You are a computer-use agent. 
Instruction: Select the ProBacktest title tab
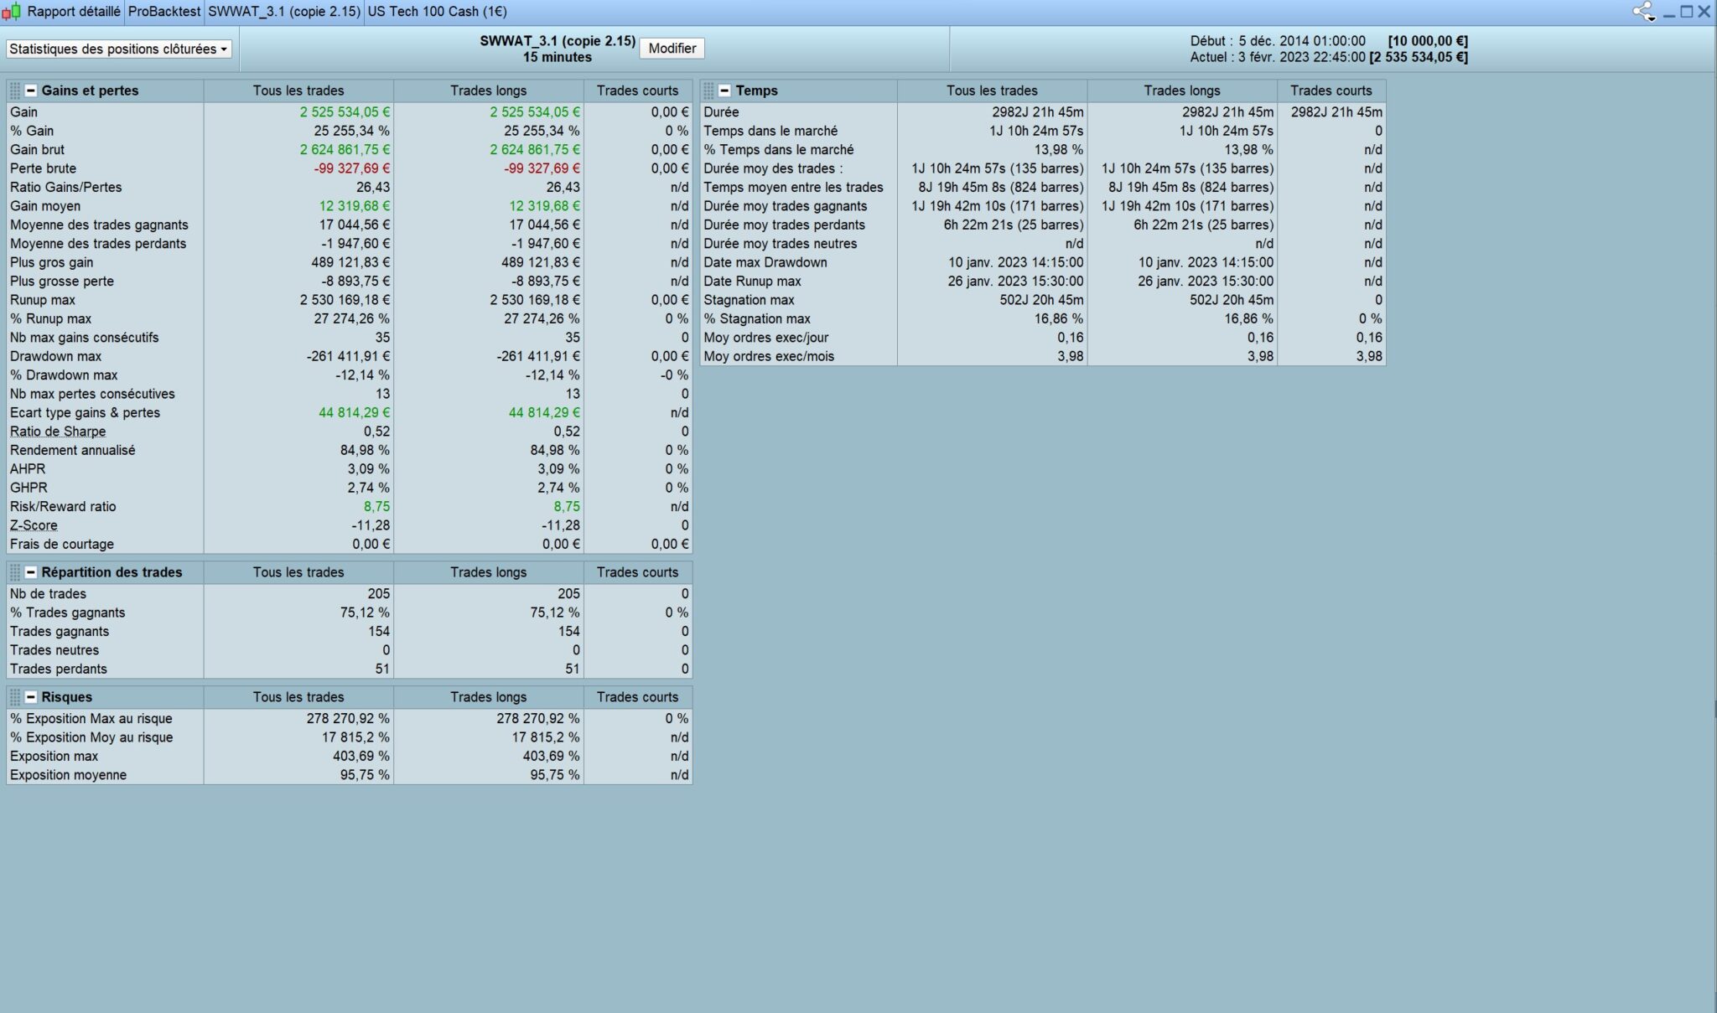[x=164, y=12]
